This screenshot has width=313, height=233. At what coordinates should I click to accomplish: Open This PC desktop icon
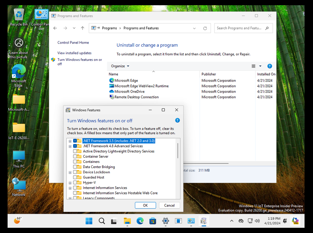click(19, 159)
